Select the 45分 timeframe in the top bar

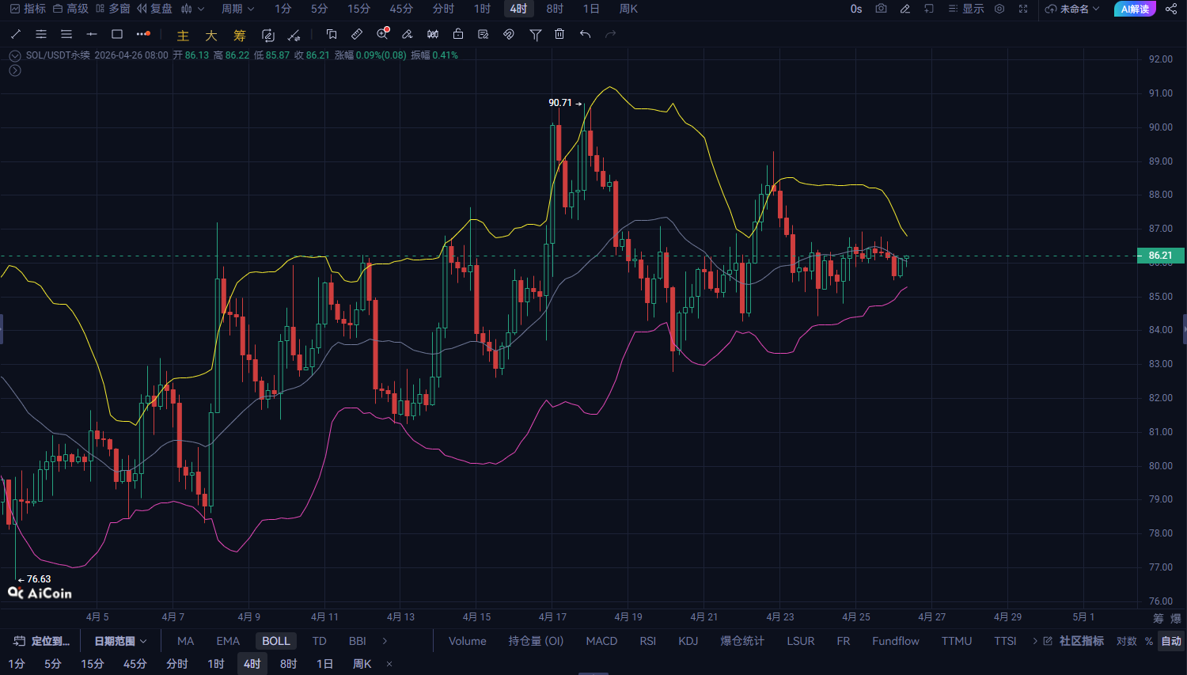click(401, 9)
